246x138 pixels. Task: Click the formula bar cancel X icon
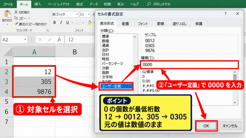pos(40,39)
